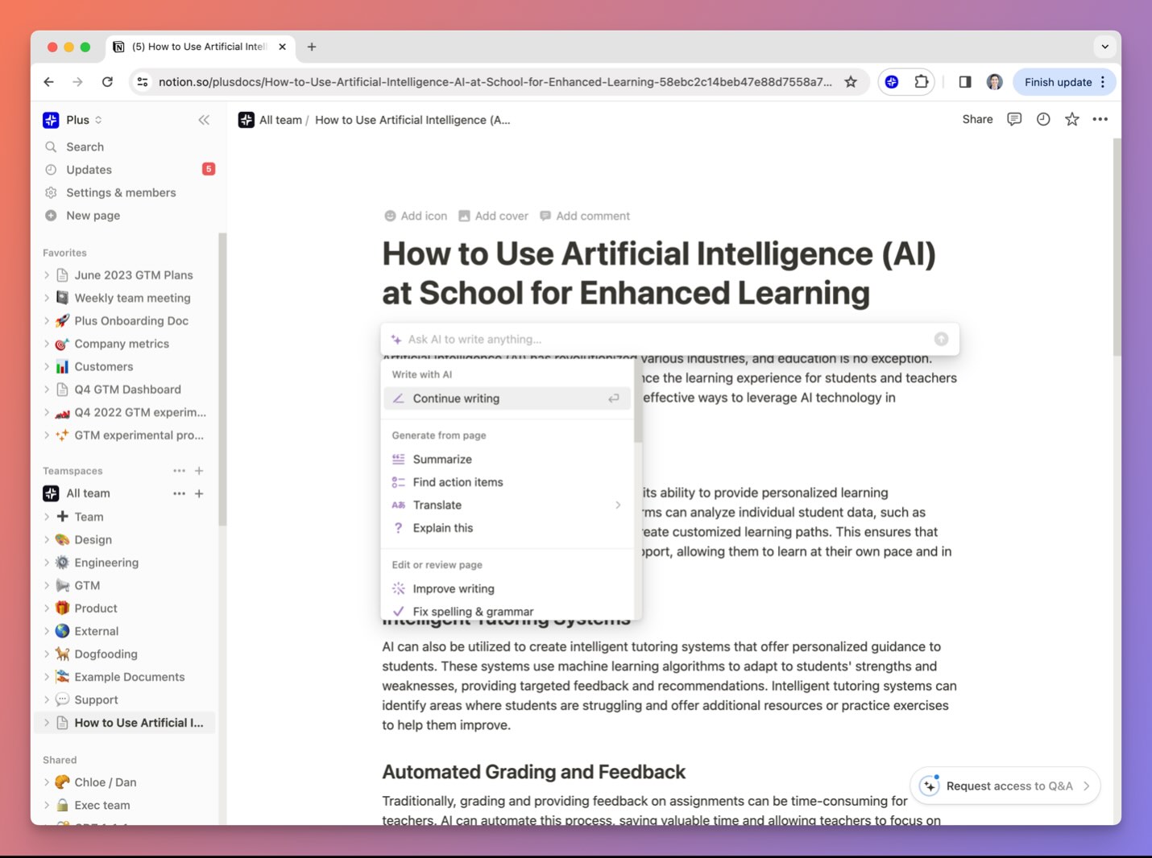This screenshot has height=858, width=1152.
Task: Select Continue writing AI option
Action: click(x=506, y=398)
